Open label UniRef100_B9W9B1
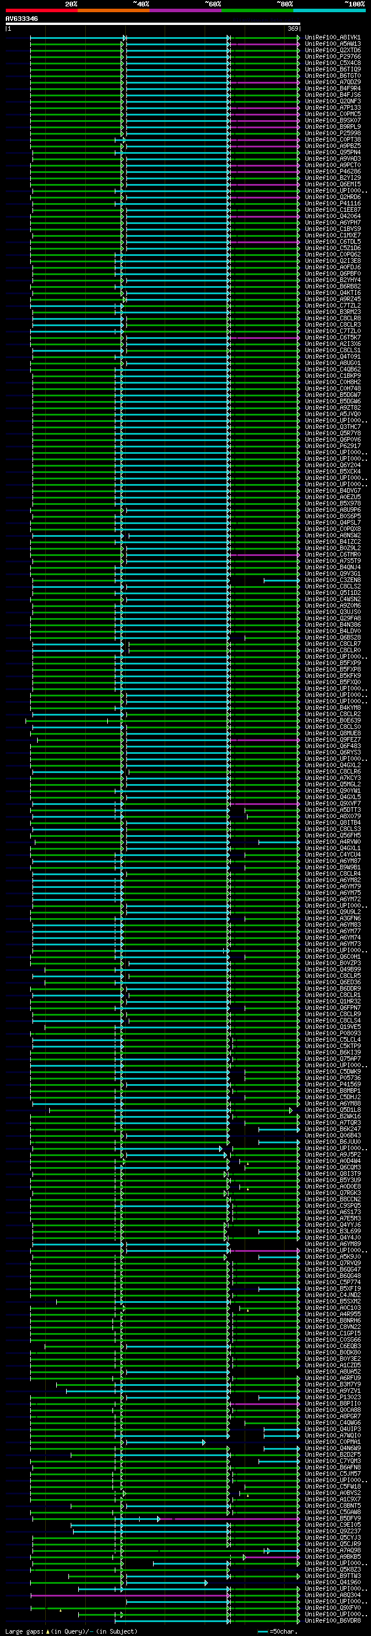371x1636 pixels. point(333,868)
